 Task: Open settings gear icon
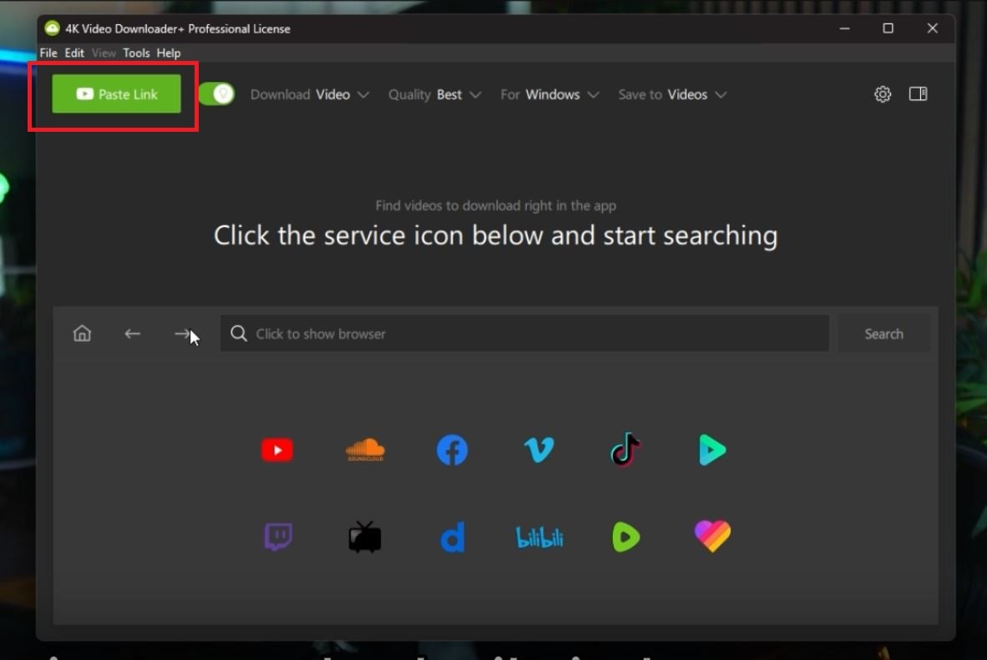(x=883, y=94)
